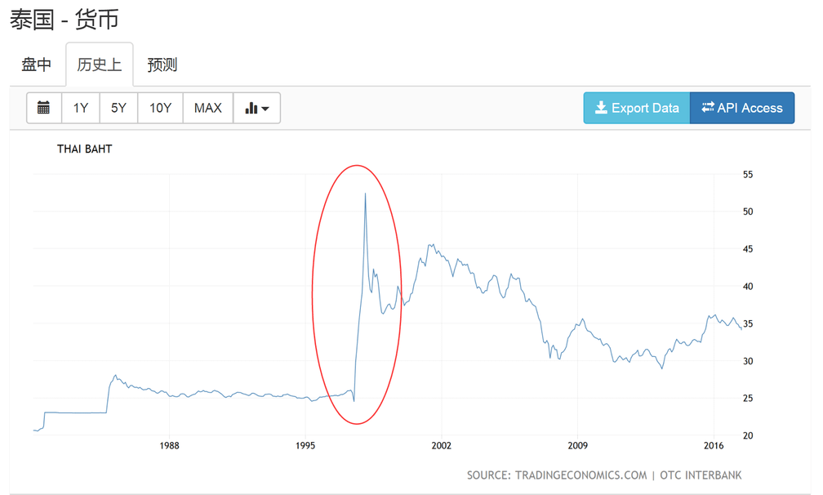This screenshot has width=823, height=495.
Task: Open API Access
Action: pos(741,108)
